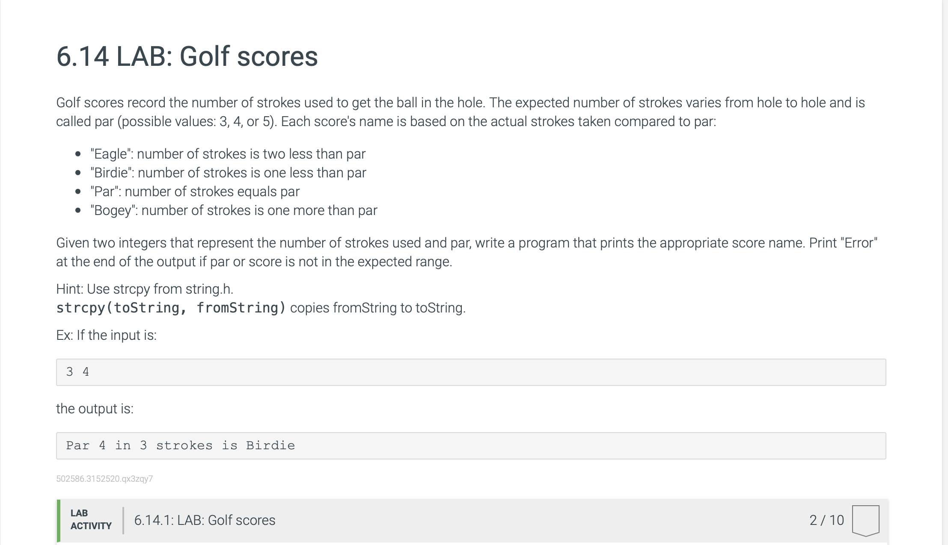This screenshot has height=545, width=948.
Task: Click the paragraph starting "Given two integers"
Action: click(467, 252)
